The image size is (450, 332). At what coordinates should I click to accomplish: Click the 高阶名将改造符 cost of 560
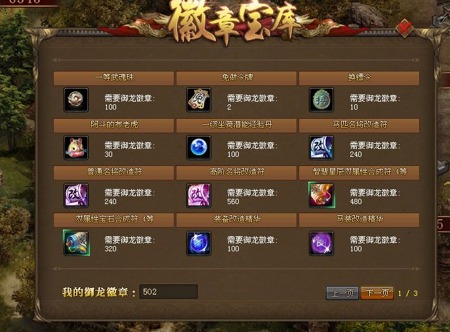click(233, 201)
